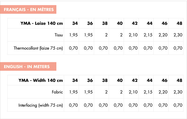
Task: Click Tissu value 2,30 for size 48
Action: tap(178, 35)
